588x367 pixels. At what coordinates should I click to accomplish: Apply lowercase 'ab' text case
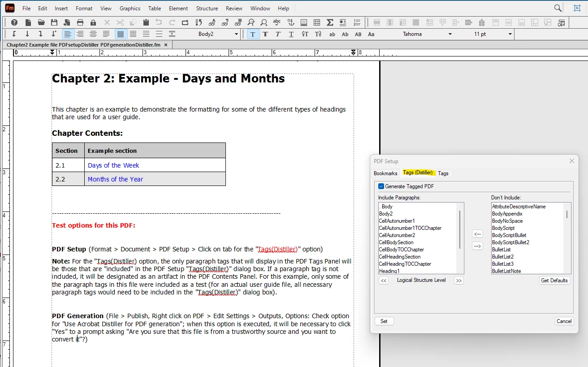[x=332, y=34]
